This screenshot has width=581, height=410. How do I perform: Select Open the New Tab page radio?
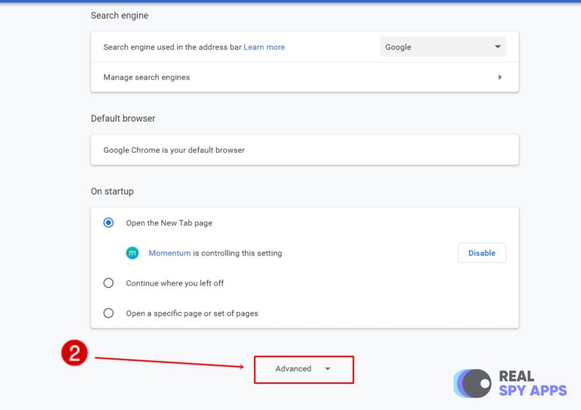pos(108,223)
